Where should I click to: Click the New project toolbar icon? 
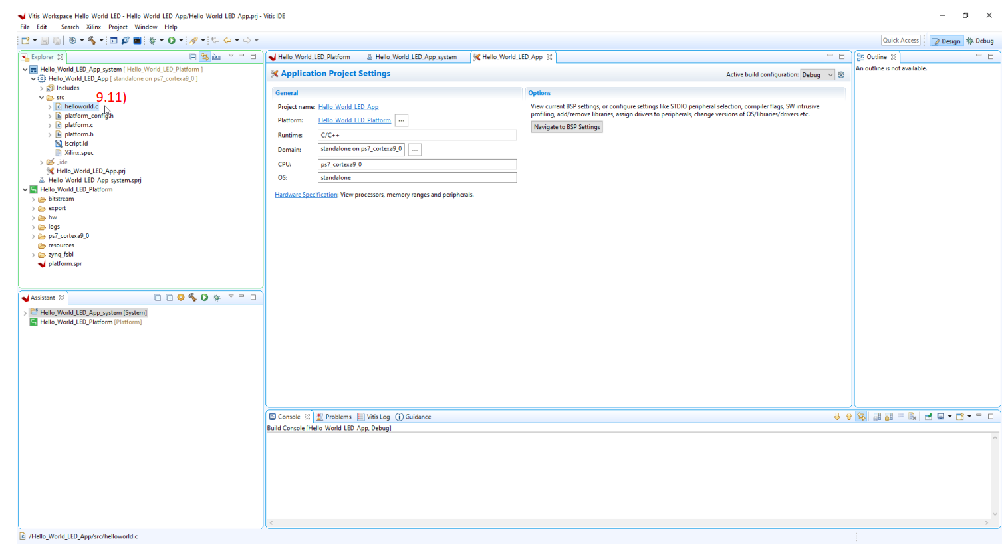[25, 41]
